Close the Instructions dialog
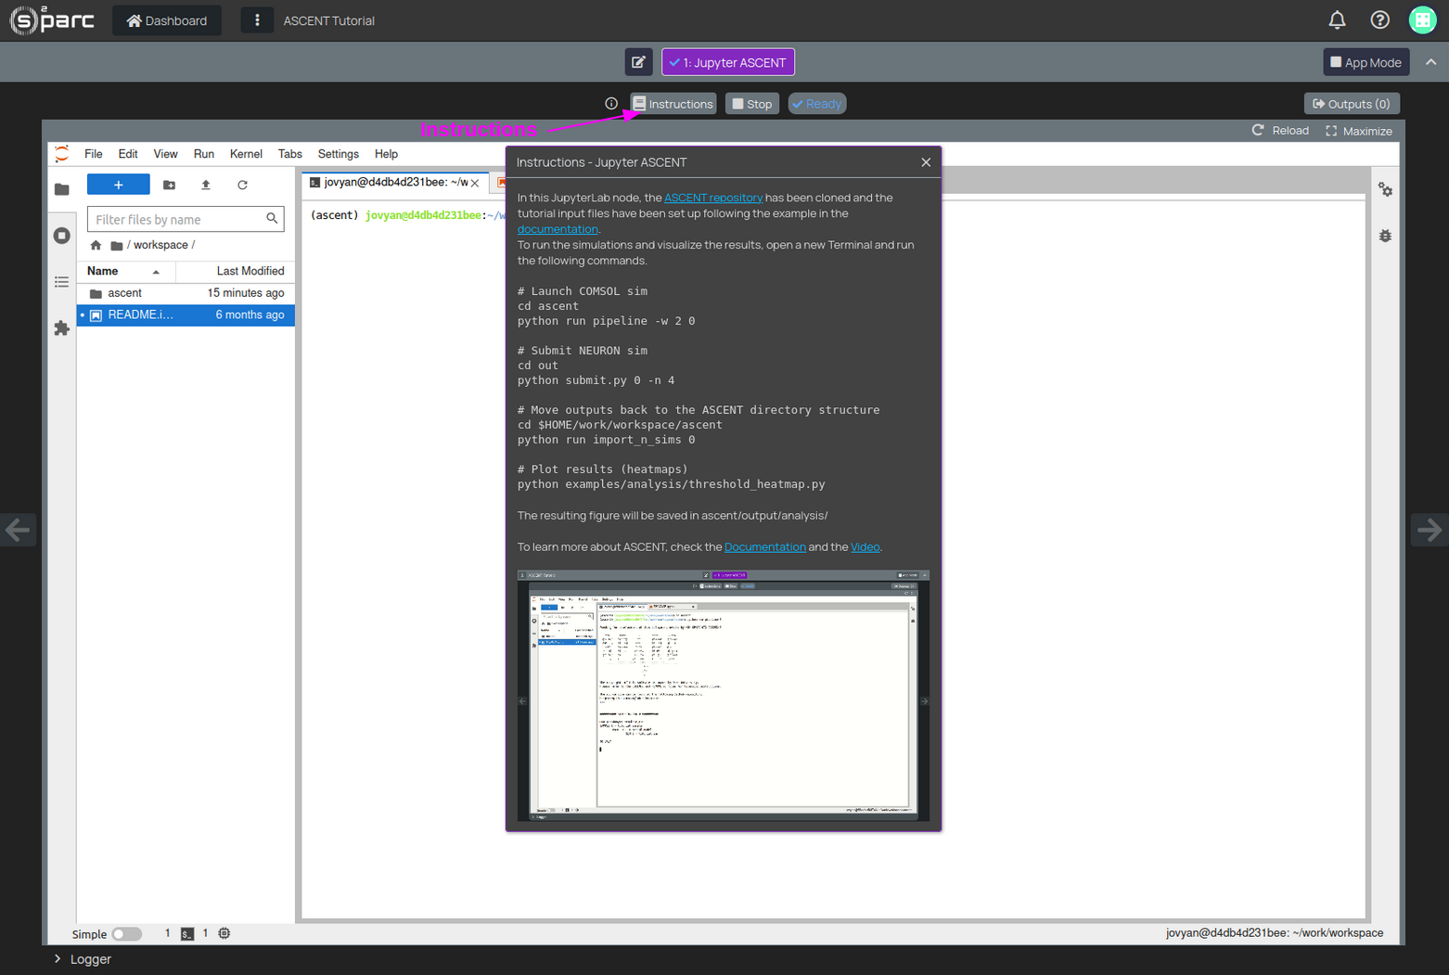 point(926,162)
